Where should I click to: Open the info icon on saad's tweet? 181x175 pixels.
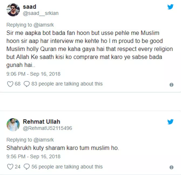coord(171,85)
